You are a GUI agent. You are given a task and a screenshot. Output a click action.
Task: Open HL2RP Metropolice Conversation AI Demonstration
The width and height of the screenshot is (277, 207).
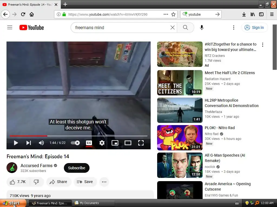232,103
